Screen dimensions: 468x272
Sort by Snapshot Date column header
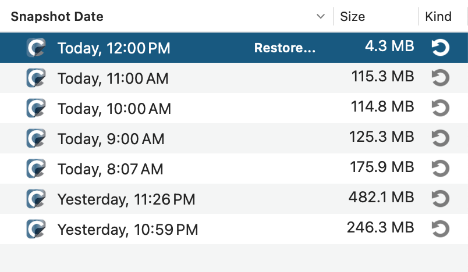(57, 16)
